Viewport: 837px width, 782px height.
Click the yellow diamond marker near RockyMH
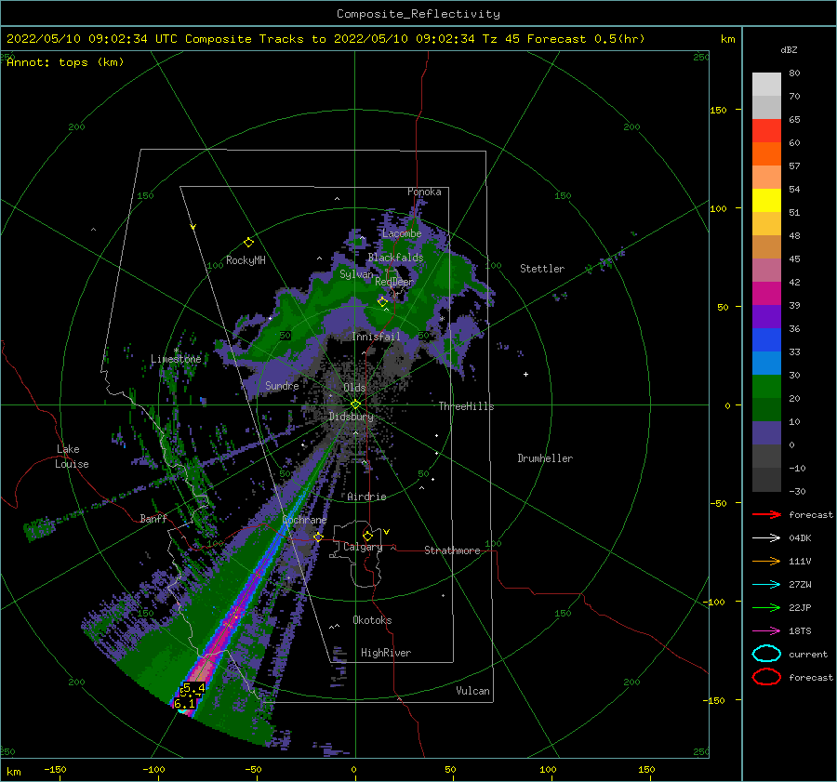coord(248,243)
